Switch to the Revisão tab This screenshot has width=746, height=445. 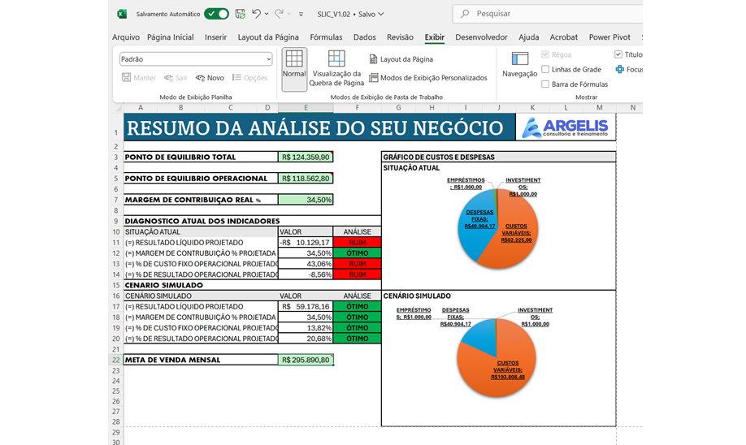[400, 37]
